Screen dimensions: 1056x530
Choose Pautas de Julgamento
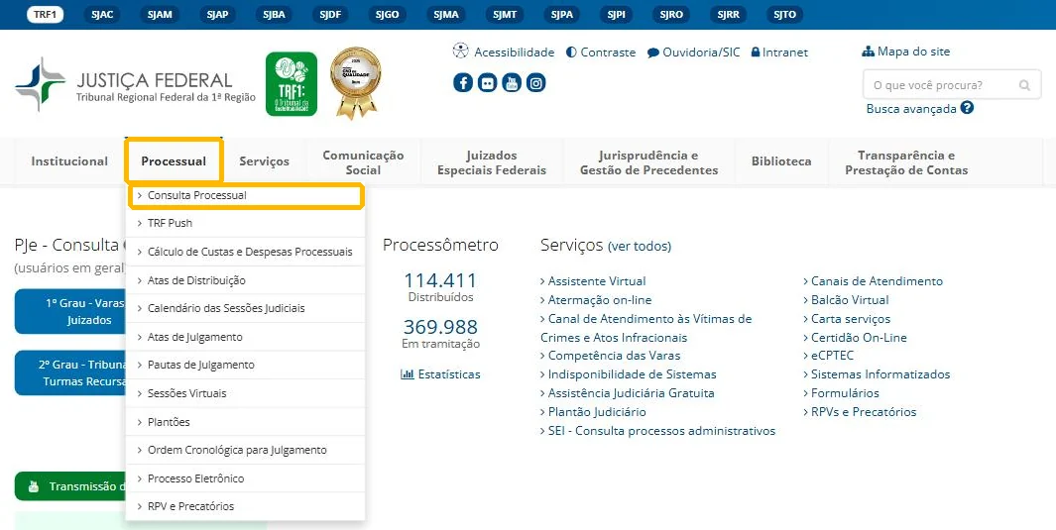pyautogui.click(x=246, y=365)
